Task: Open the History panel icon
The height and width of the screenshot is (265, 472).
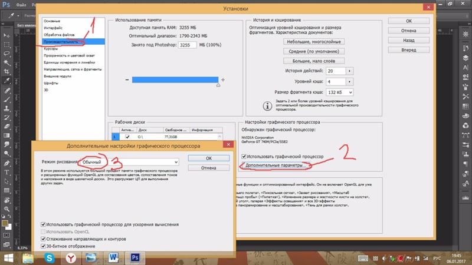Action: coord(466,48)
